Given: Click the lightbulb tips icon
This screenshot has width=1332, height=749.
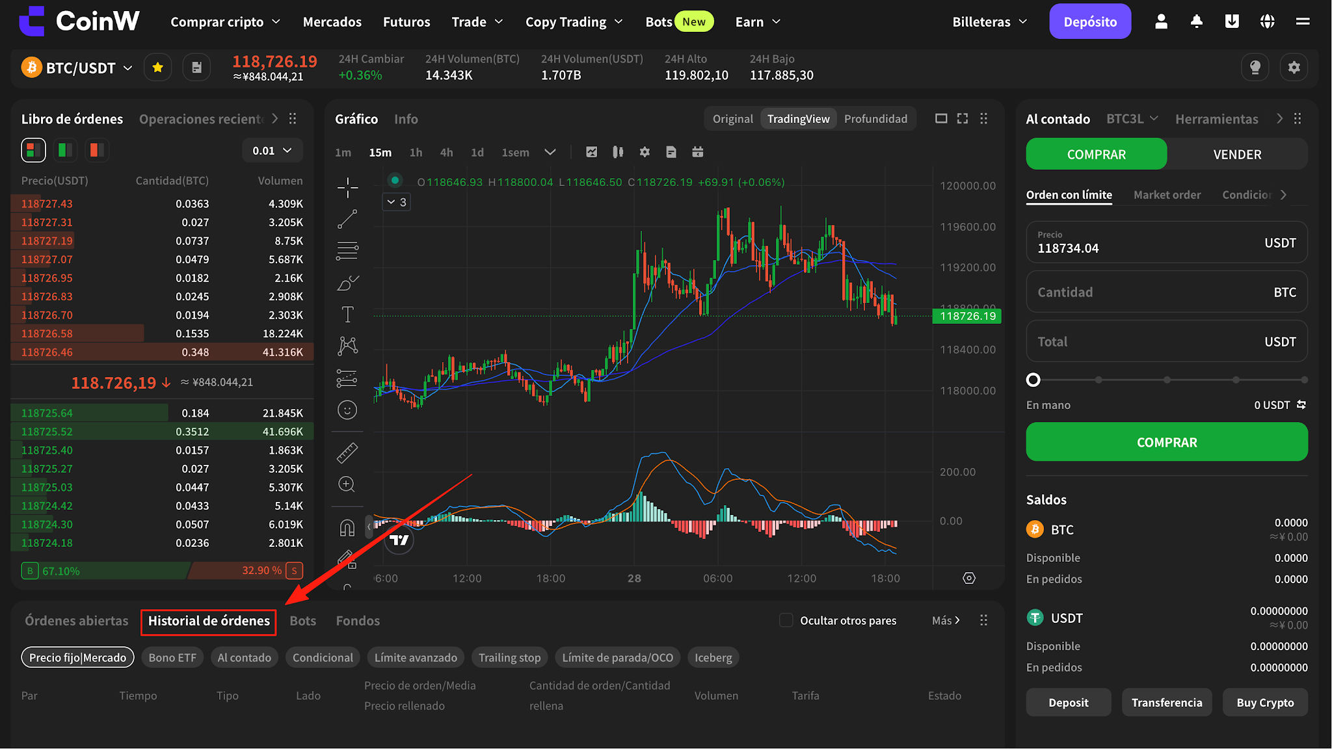Looking at the screenshot, I should pyautogui.click(x=1255, y=68).
